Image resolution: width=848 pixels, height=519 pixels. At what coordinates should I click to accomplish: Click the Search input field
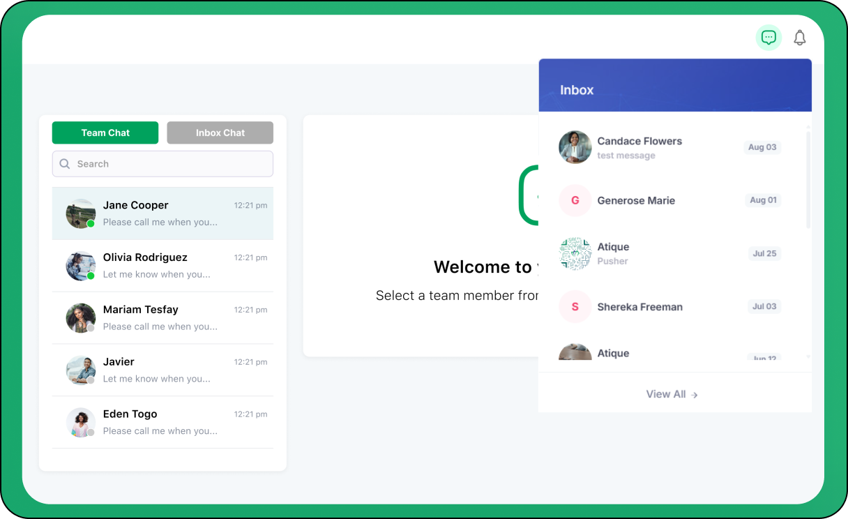pos(171,164)
